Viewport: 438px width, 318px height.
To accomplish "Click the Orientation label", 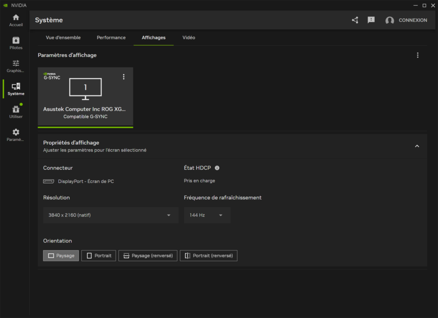I will [x=58, y=241].
